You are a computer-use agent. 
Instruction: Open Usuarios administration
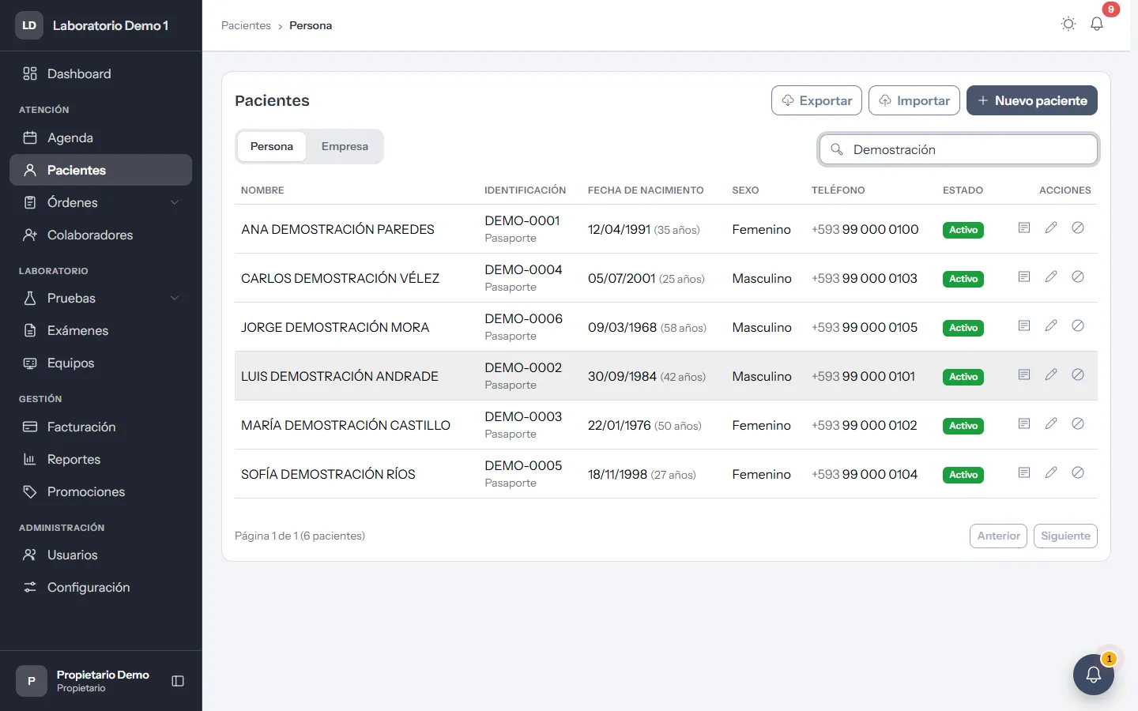tap(100, 555)
